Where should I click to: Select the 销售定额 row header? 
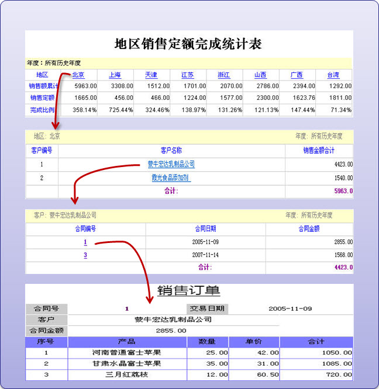click(42, 98)
